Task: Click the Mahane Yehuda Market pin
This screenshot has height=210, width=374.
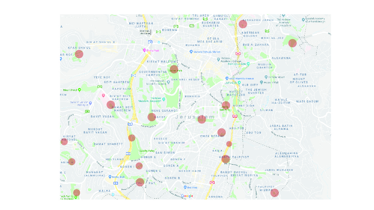Action: tap(191, 52)
